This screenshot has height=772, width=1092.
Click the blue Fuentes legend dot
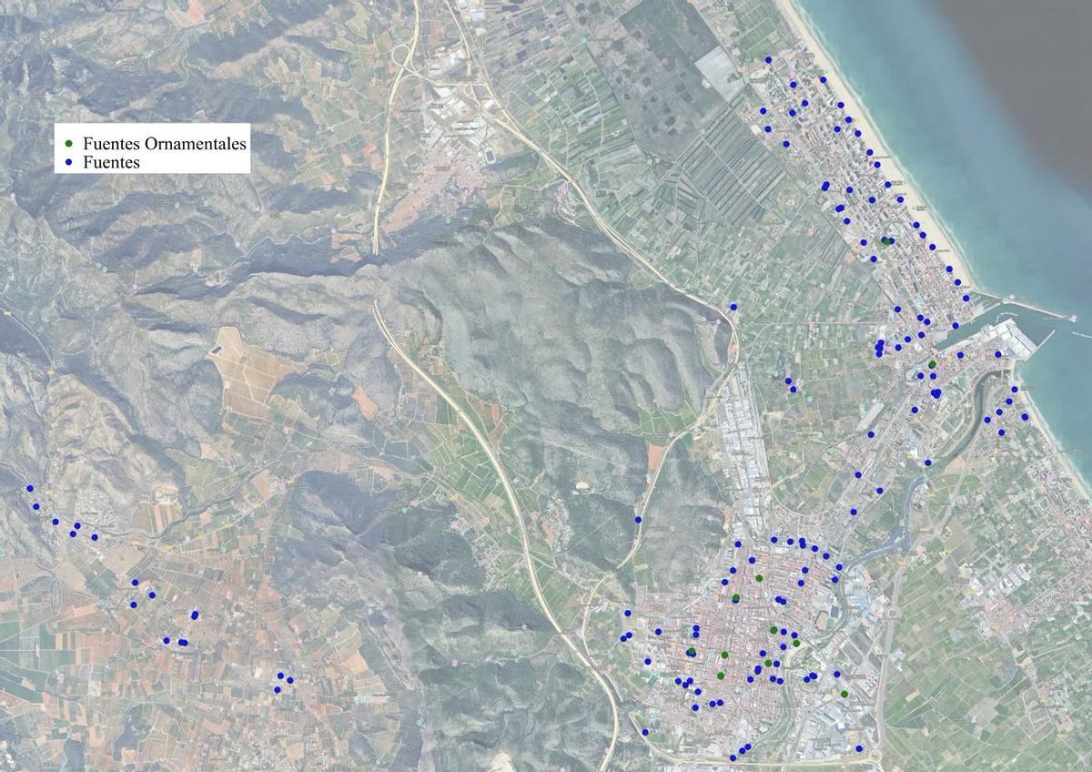click(x=69, y=163)
